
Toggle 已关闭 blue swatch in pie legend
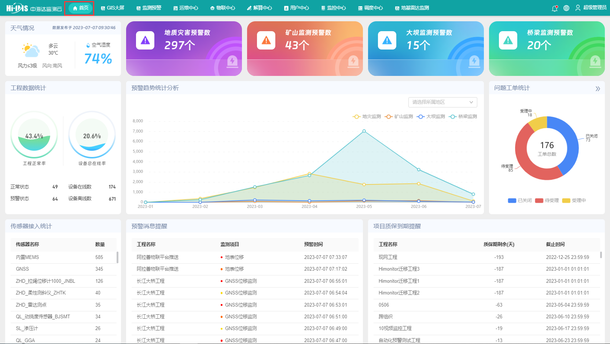pos(512,201)
